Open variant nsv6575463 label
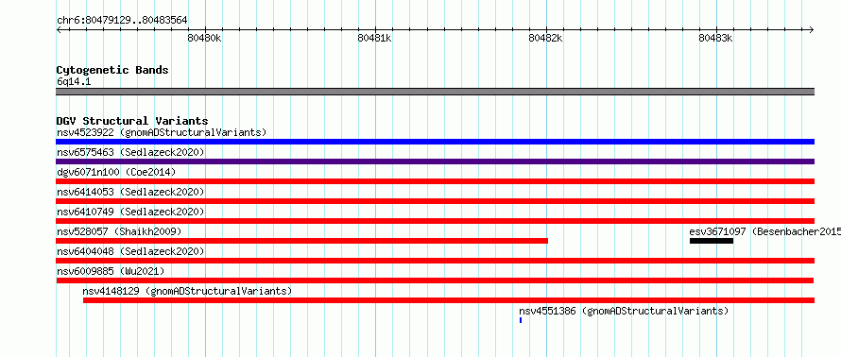This screenshot has height=357, width=841. [x=130, y=152]
